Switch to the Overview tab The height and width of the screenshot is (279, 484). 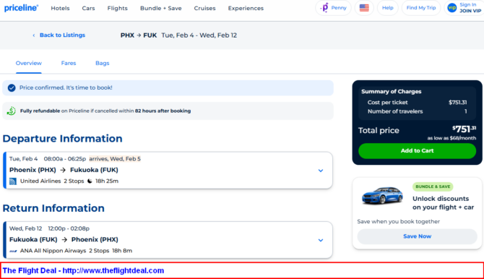tap(29, 63)
